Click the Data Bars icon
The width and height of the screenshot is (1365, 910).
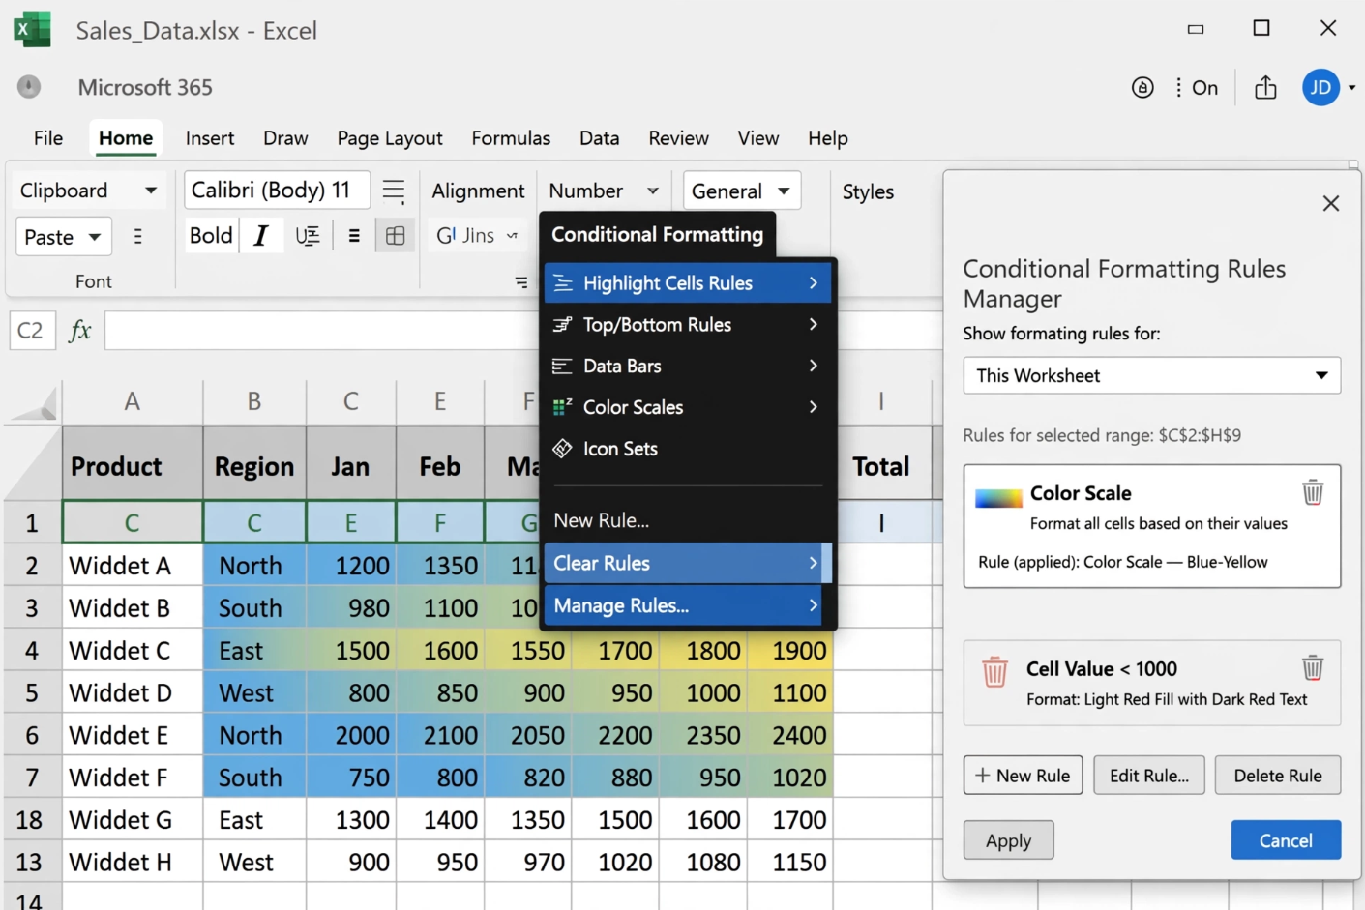[x=562, y=367]
